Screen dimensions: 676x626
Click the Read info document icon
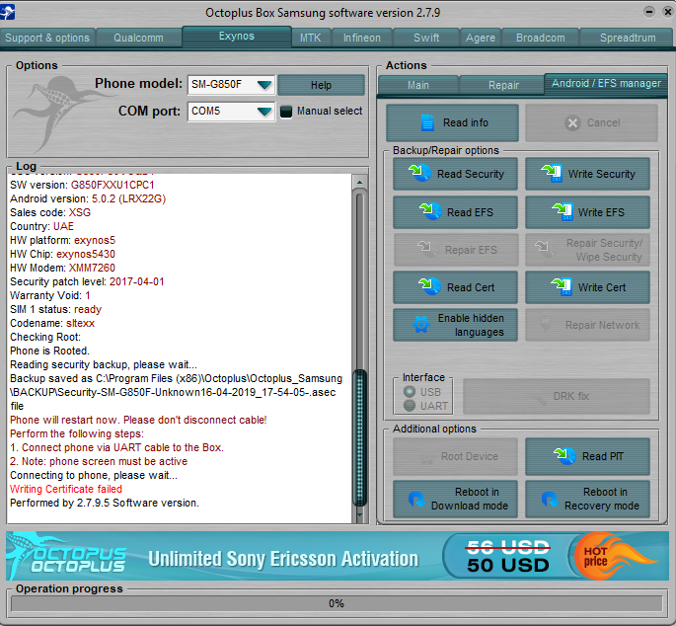427,123
